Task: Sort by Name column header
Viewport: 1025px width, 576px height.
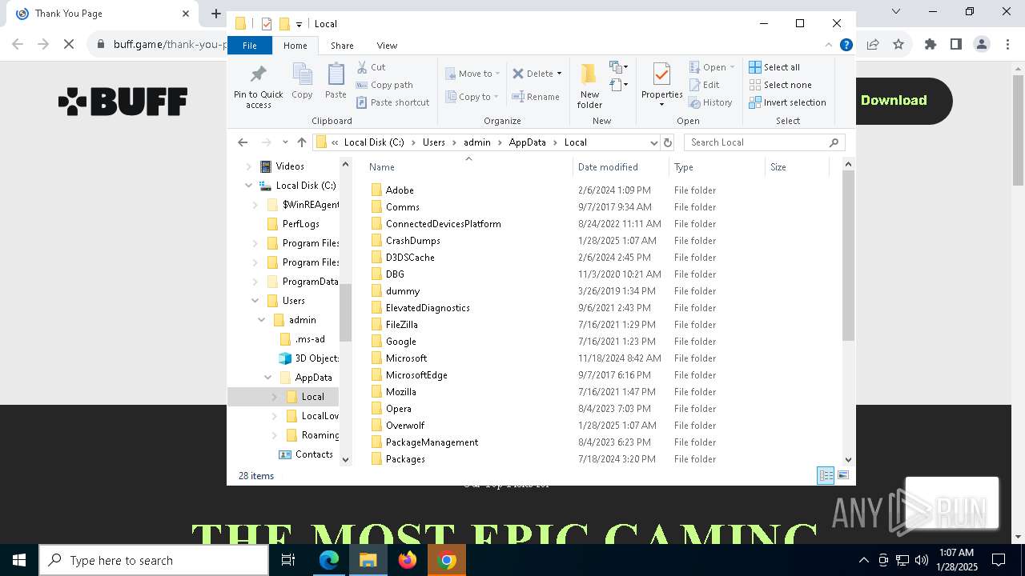Action: click(468, 167)
